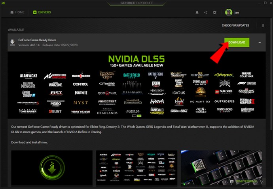Click the user avatar picture
273x189 pixels.
click(x=228, y=12)
